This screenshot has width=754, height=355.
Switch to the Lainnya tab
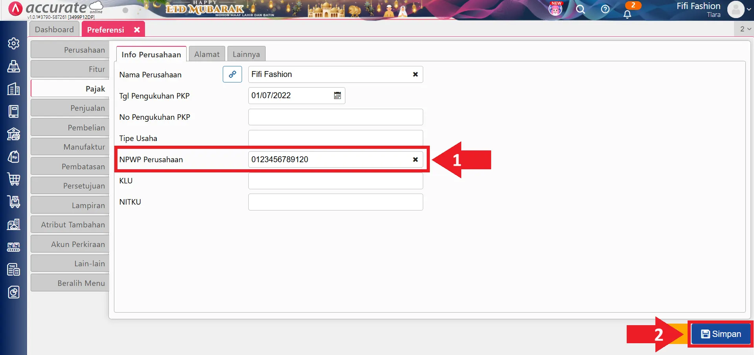coord(246,54)
